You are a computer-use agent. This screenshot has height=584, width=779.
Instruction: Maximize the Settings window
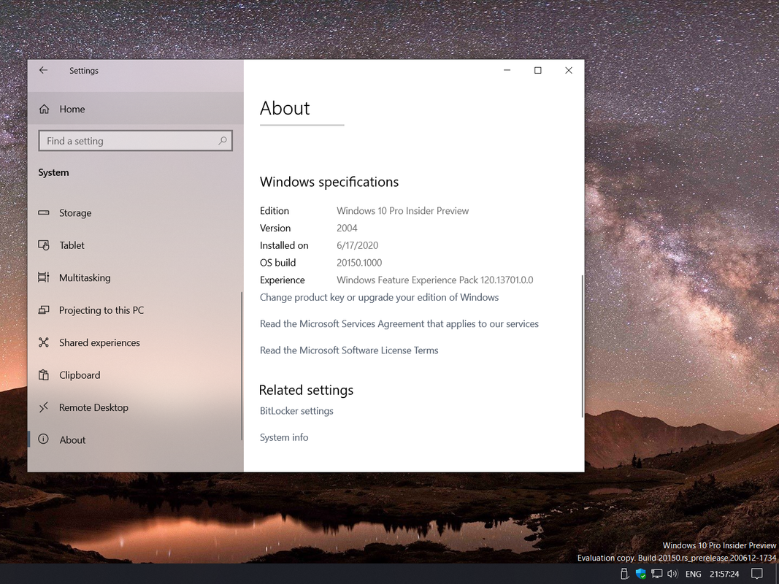click(x=537, y=71)
